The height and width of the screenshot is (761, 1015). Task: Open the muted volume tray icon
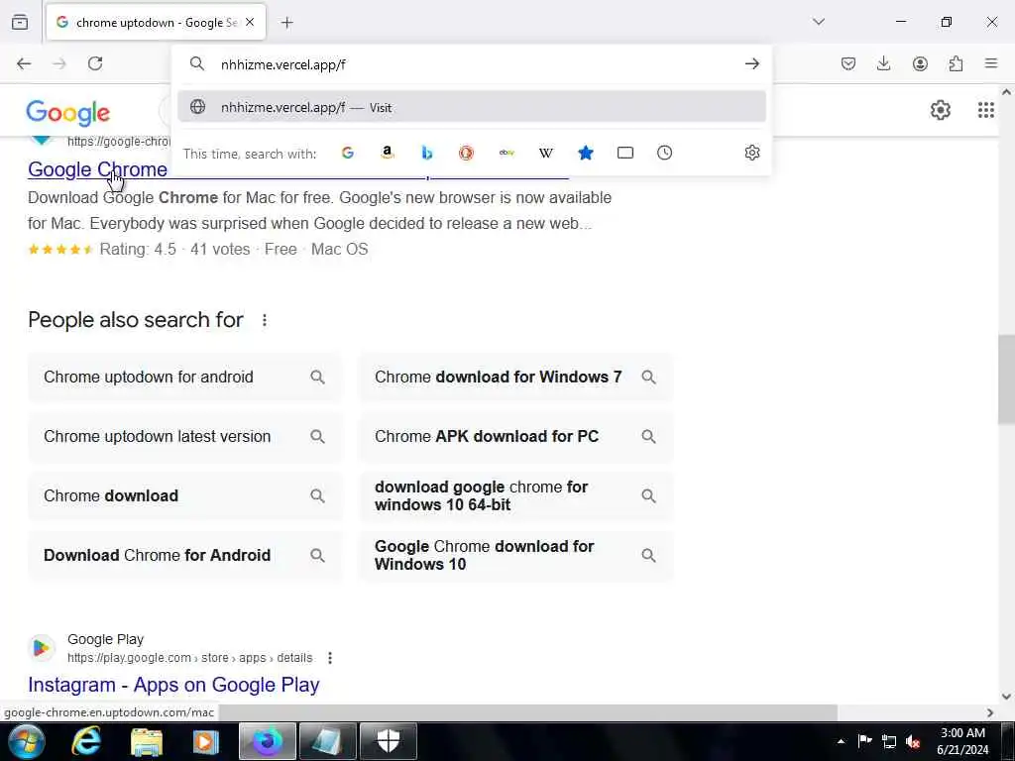coord(913,741)
